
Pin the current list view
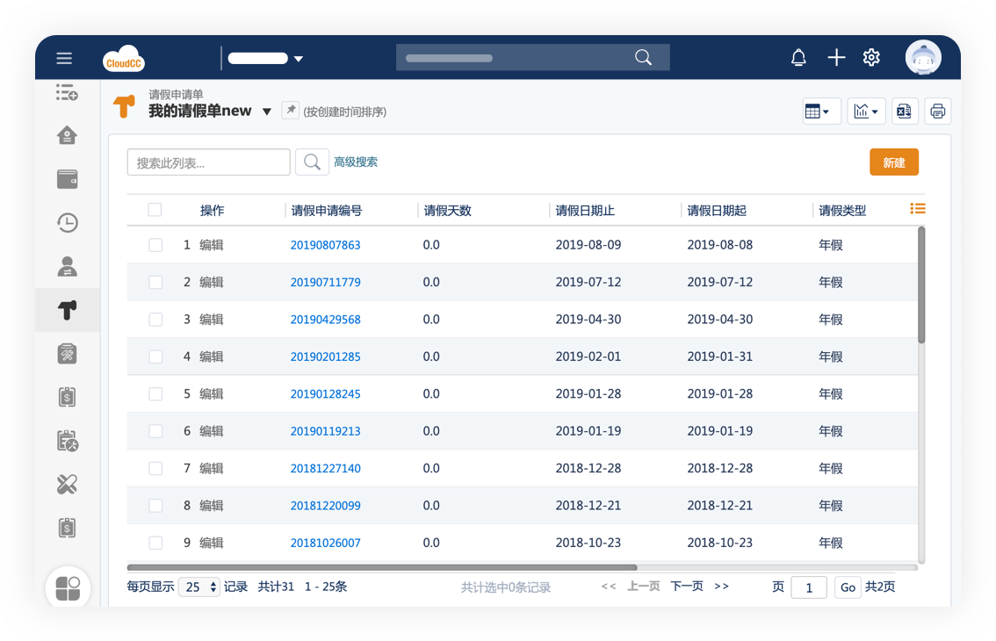point(291,111)
